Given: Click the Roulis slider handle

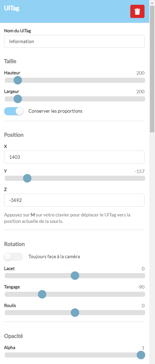Looking at the screenshot, I should tap(75, 313).
